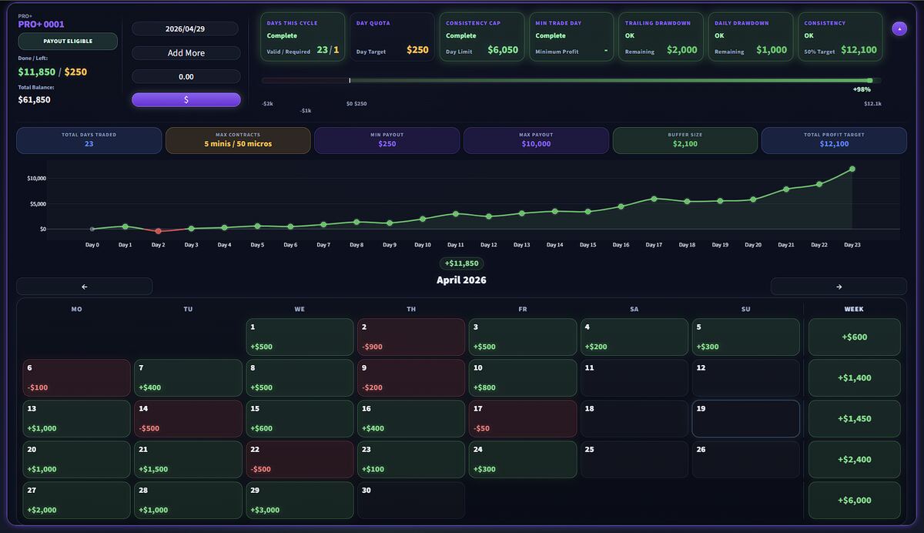The height and width of the screenshot is (533, 924).
Task: Click week total +$1,400
Action: pos(854,378)
